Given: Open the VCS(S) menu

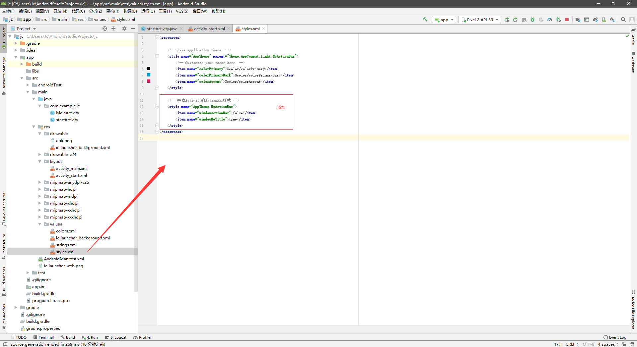Looking at the screenshot, I should click(x=182, y=11).
